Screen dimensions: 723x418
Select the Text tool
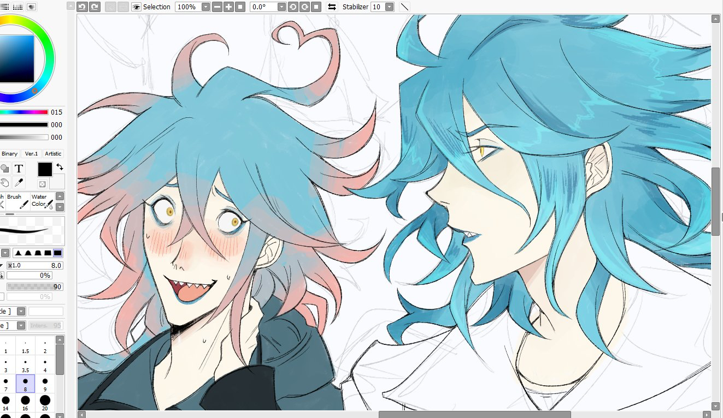19,169
